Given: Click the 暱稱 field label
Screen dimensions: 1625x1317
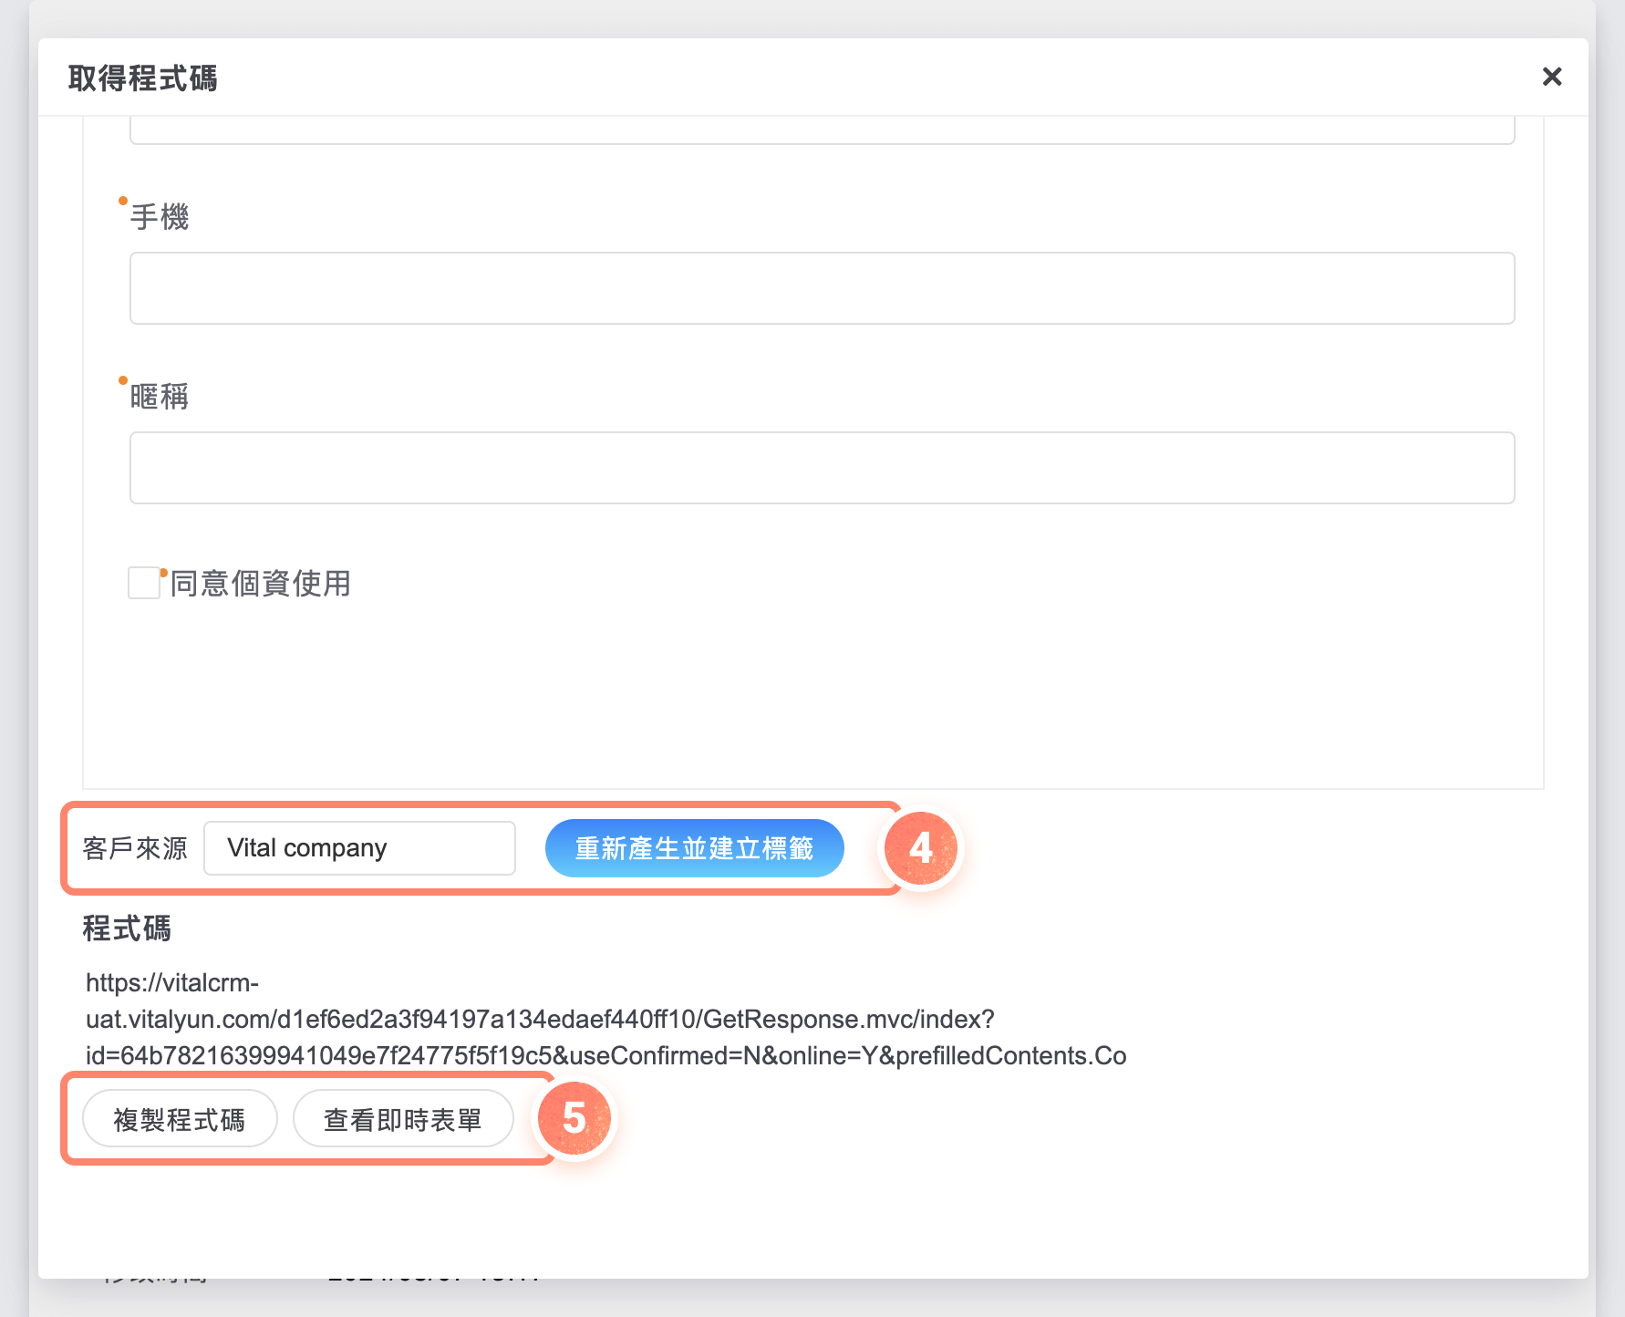Looking at the screenshot, I should tap(160, 397).
